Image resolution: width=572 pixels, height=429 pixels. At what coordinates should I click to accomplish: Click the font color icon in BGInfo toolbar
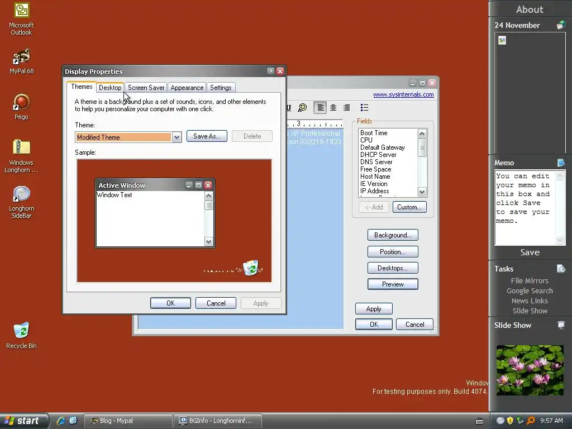(x=302, y=108)
